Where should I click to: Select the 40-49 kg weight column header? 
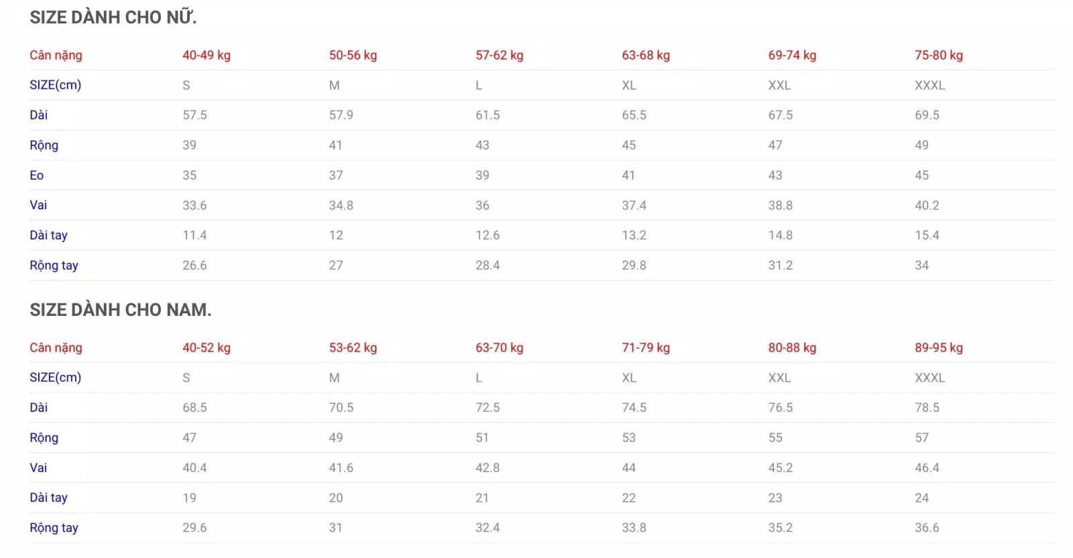pyautogui.click(x=207, y=55)
